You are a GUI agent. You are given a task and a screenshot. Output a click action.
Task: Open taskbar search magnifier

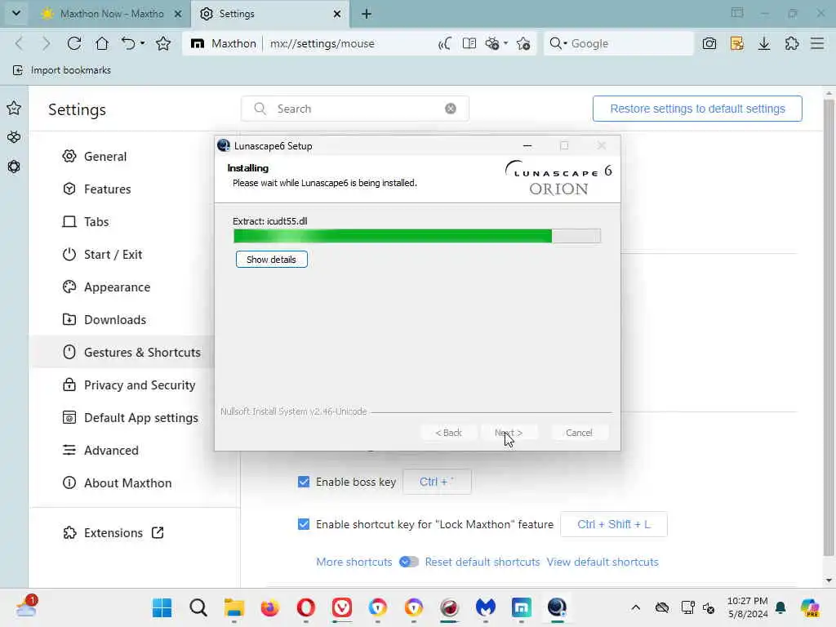click(x=198, y=607)
